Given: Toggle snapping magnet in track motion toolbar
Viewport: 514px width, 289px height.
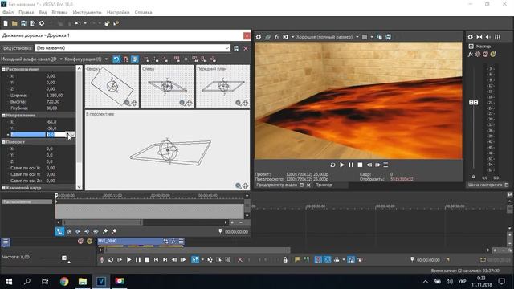Looking at the screenshot, I should coord(125,59).
